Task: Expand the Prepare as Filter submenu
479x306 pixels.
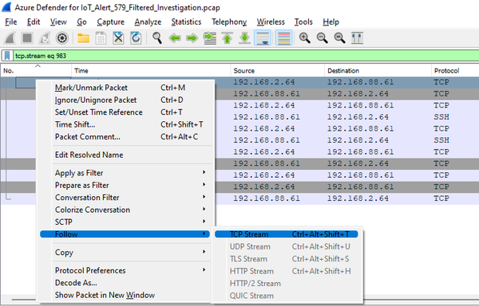Action: pos(125,186)
